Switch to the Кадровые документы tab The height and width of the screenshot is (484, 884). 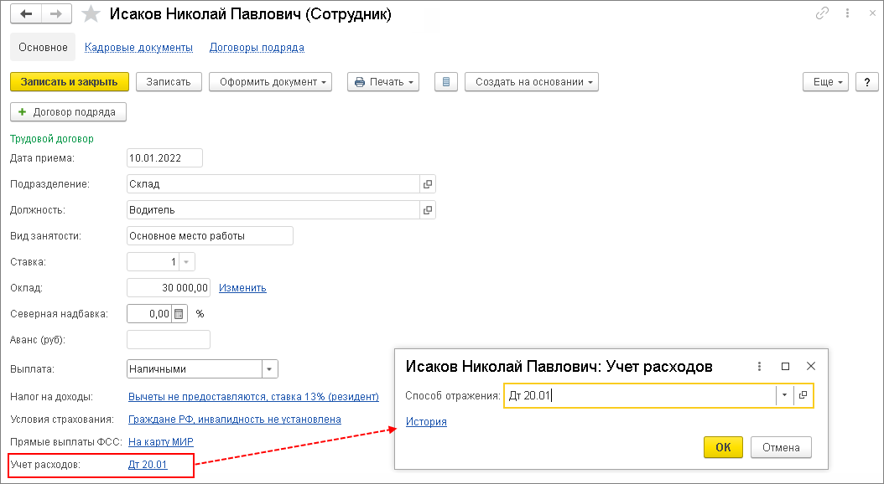click(x=138, y=48)
